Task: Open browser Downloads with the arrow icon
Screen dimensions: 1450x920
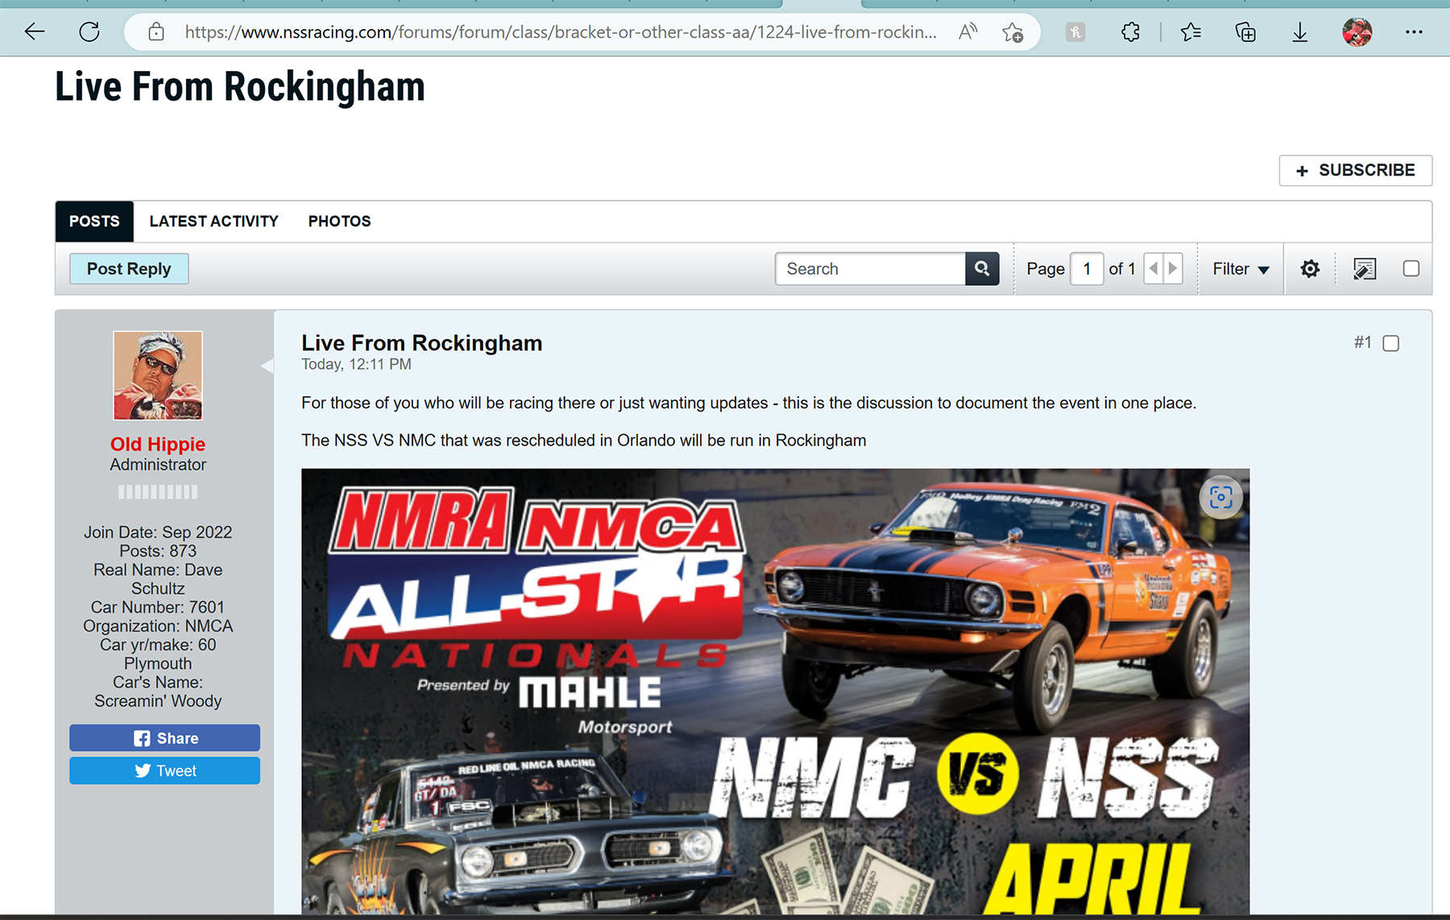Action: point(1299,31)
